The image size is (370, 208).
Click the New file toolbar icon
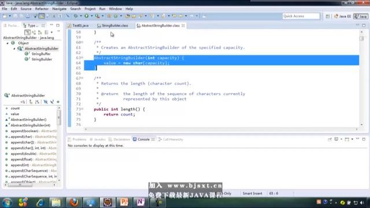tap(5, 16)
